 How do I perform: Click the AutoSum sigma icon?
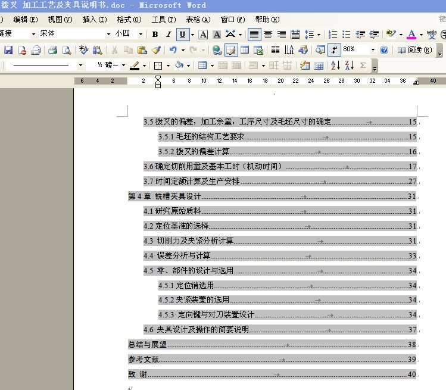pyautogui.click(x=363, y=65)
